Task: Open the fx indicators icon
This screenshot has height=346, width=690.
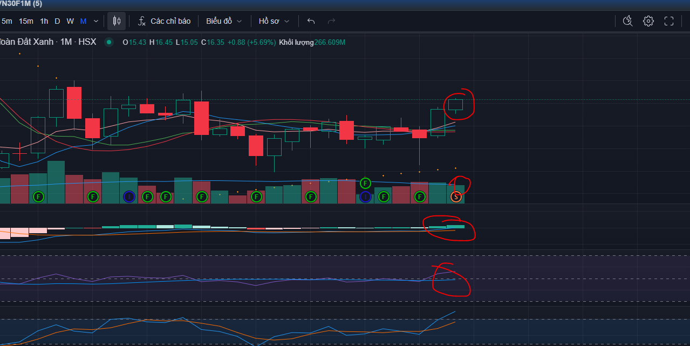Action: [x=142, y=21]
